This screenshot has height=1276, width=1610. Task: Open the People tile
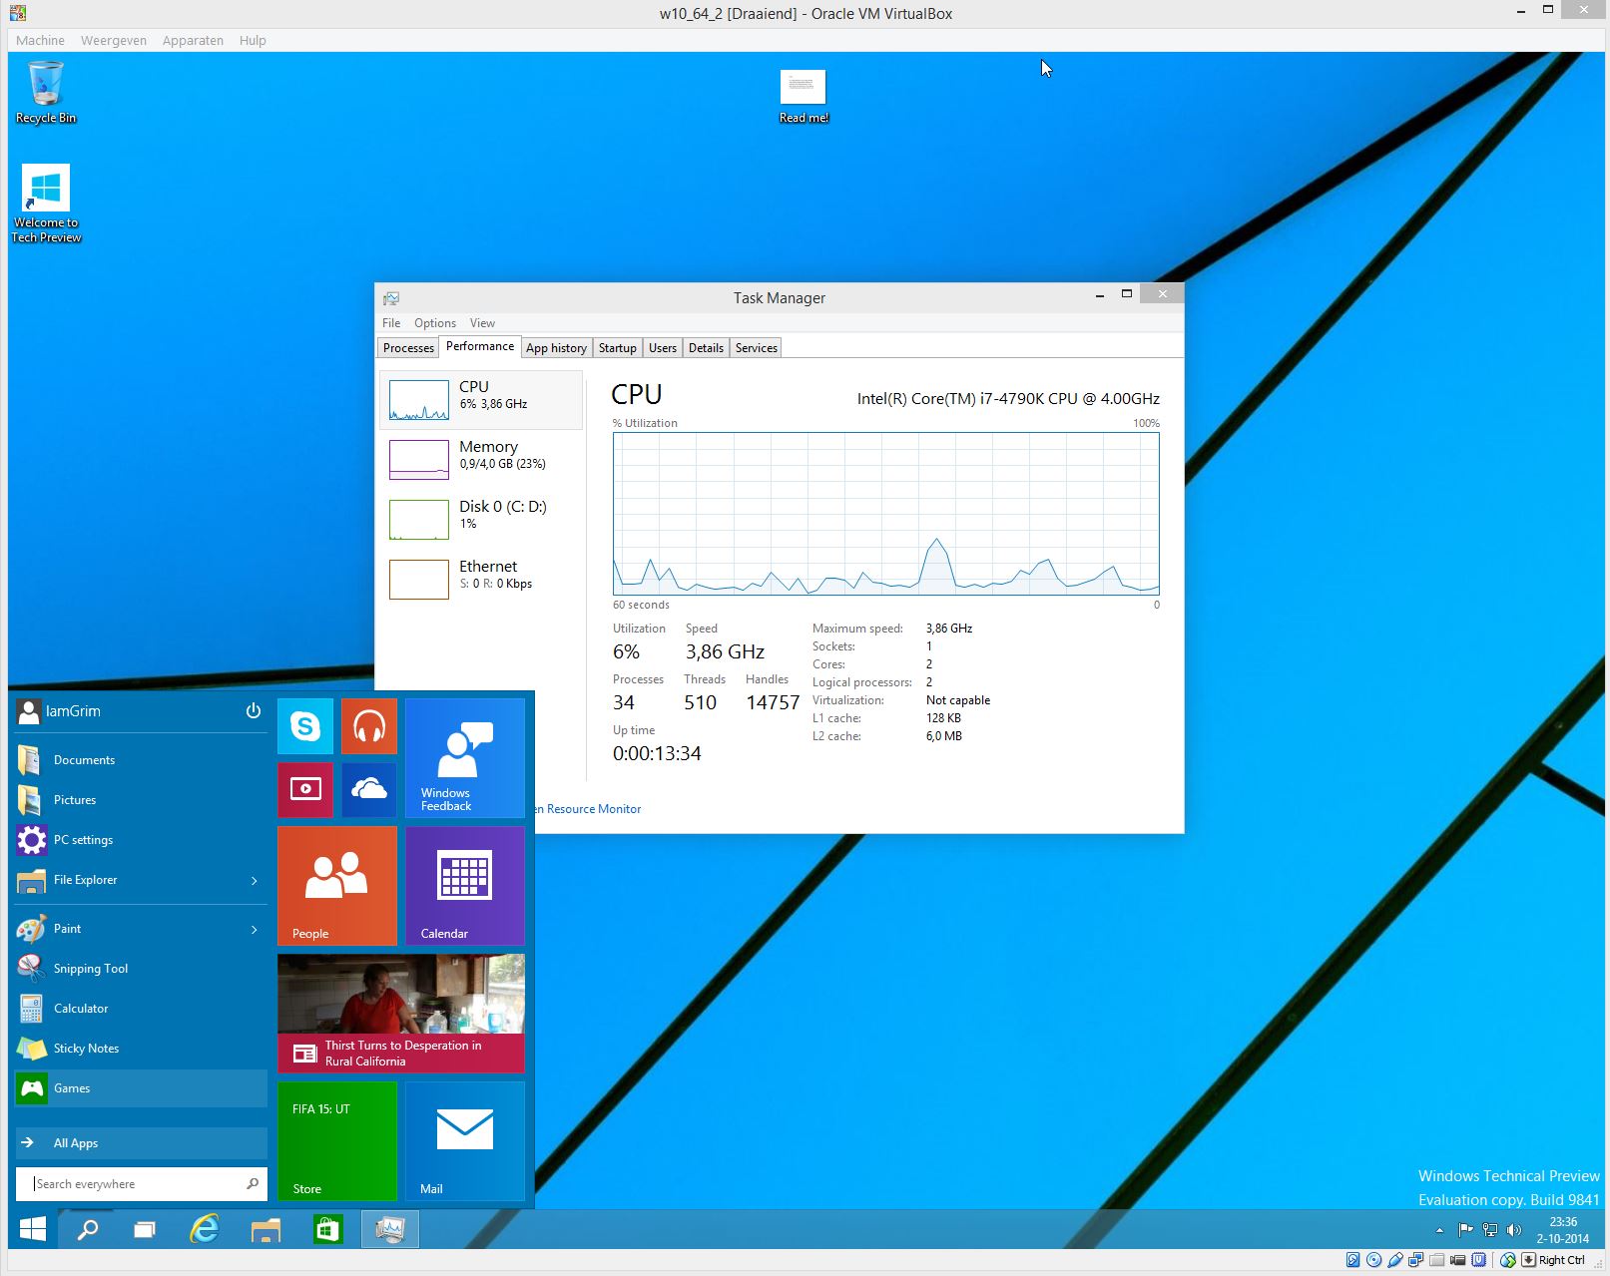coord(336,886)
